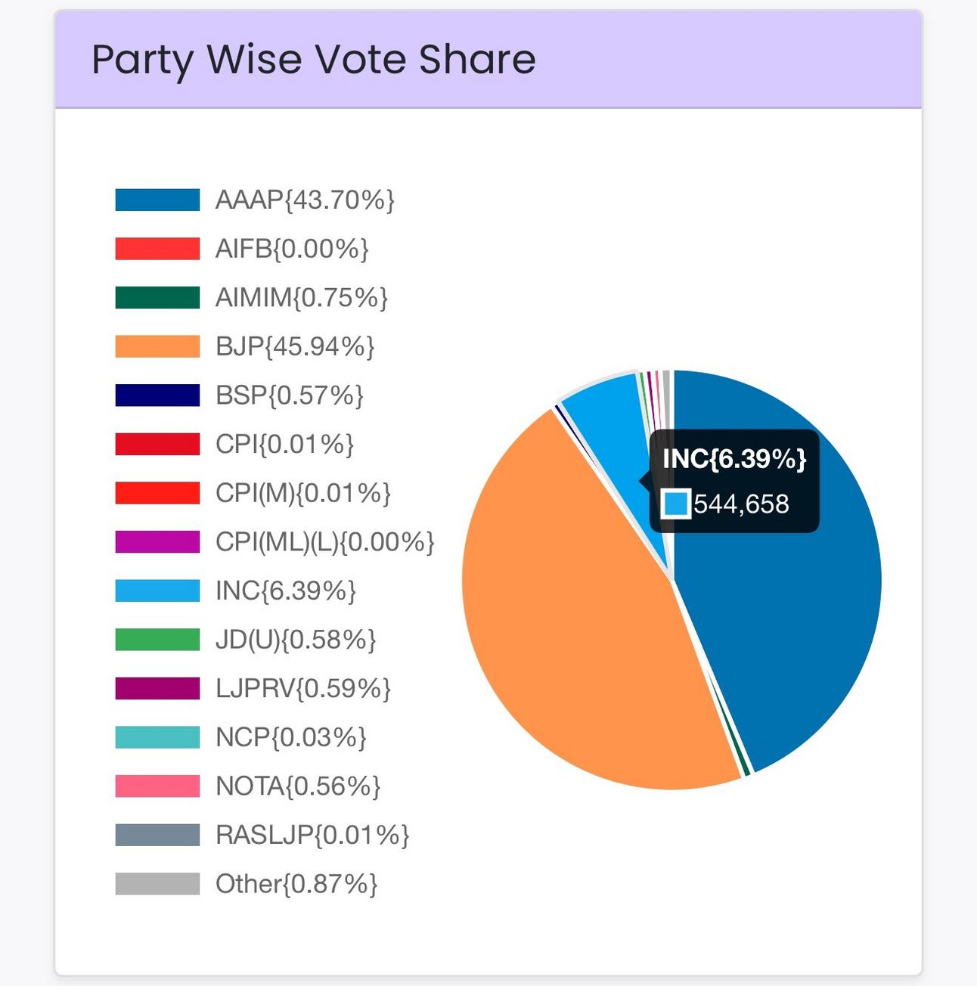
Task: Click the CPI(M){0.01%} legend label
Action: point(303,493)
